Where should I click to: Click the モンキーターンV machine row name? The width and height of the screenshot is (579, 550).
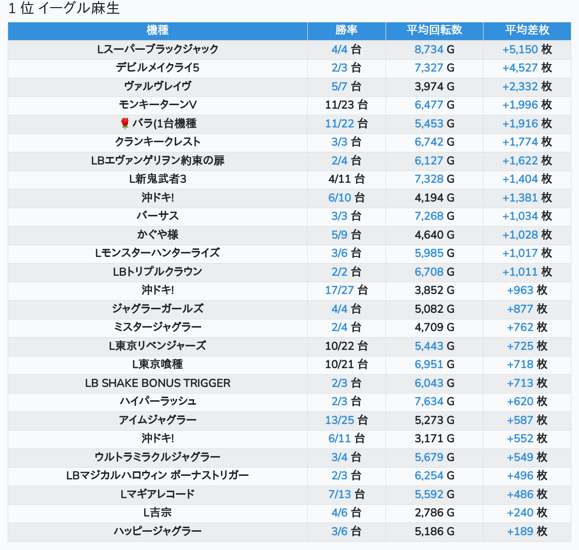157,105
